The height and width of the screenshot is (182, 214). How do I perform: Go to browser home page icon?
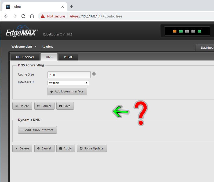pyautogui.click(x=32, y=16)
